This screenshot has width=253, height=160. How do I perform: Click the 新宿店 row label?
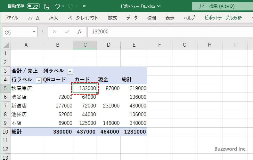(x=26, y=106)
